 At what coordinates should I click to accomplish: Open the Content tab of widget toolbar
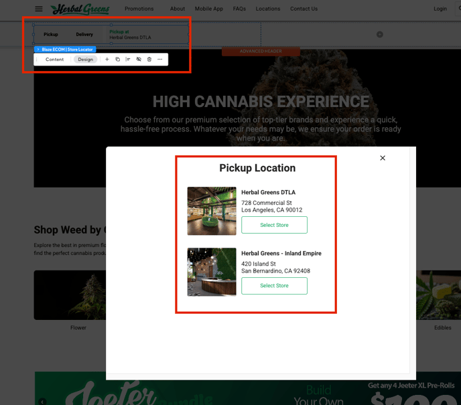coord(54,60)
